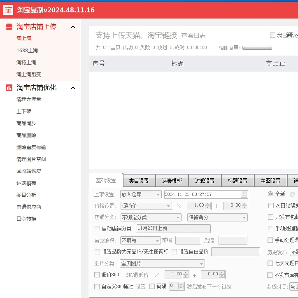Viewport: 298px width, 298px height.
Task: Click the SKU addition 0.00 stepper
Action: coord(213,275)
